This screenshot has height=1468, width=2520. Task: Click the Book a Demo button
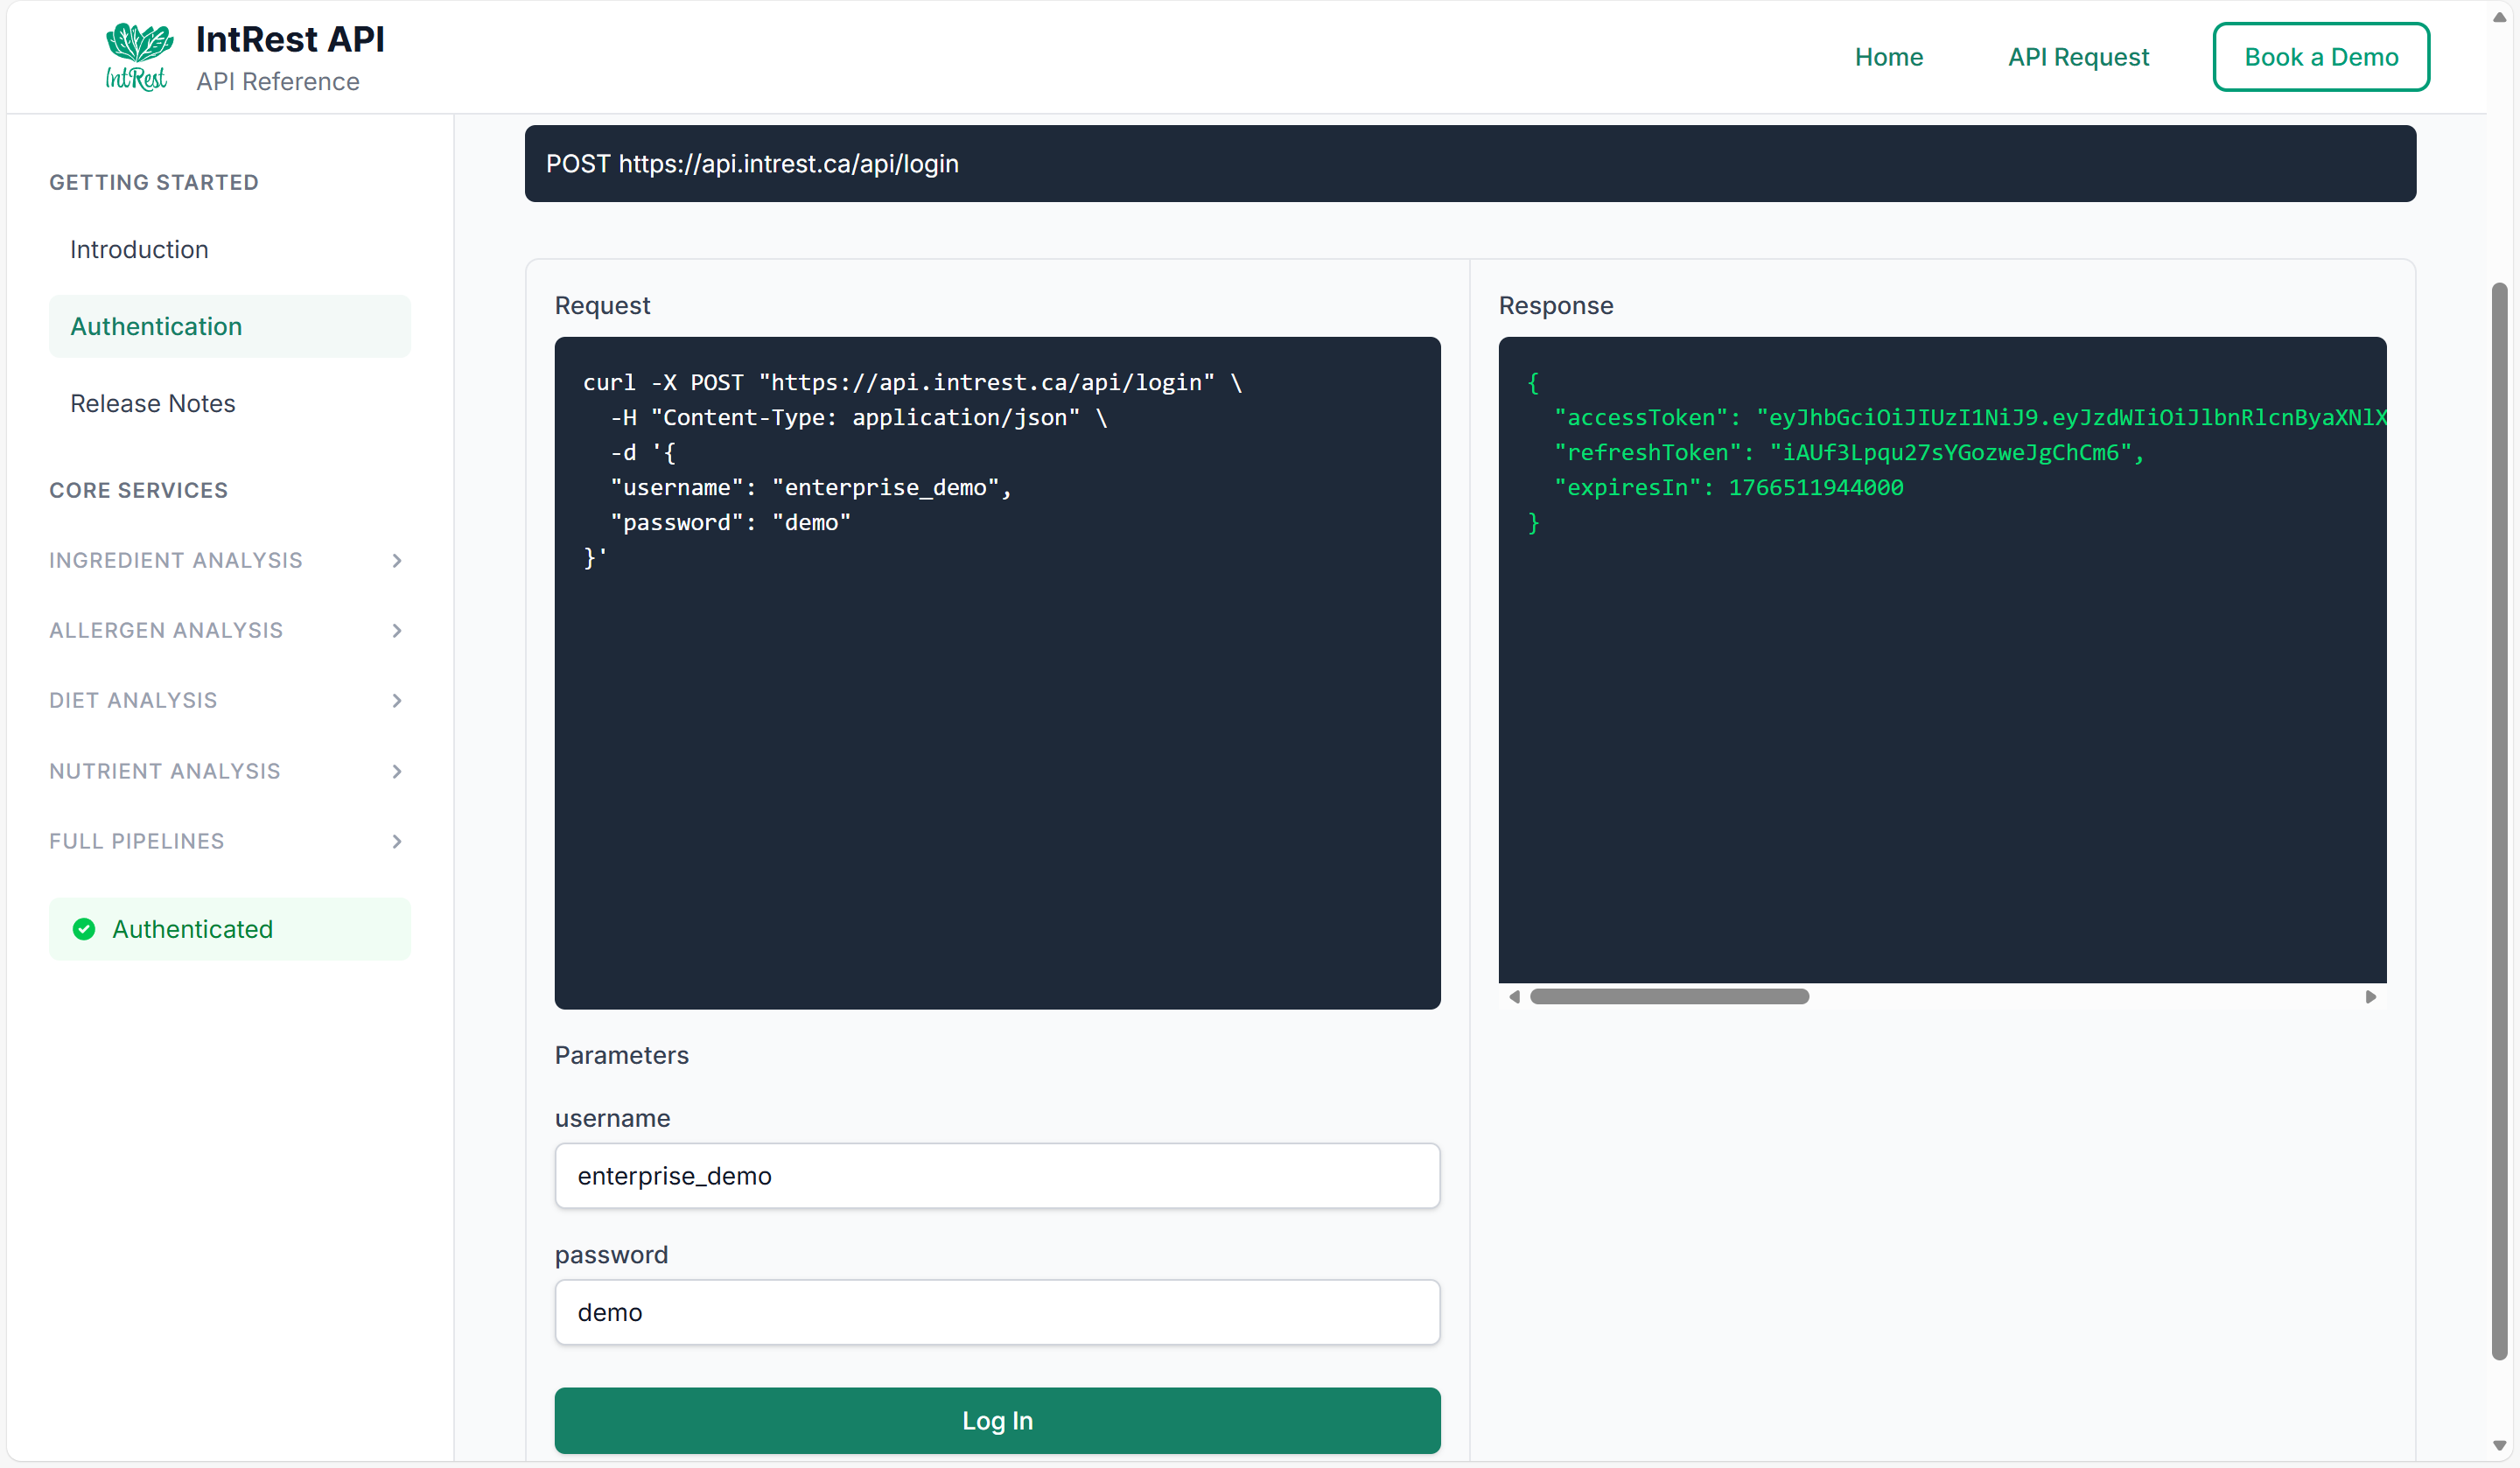[x=2321, y=56]
